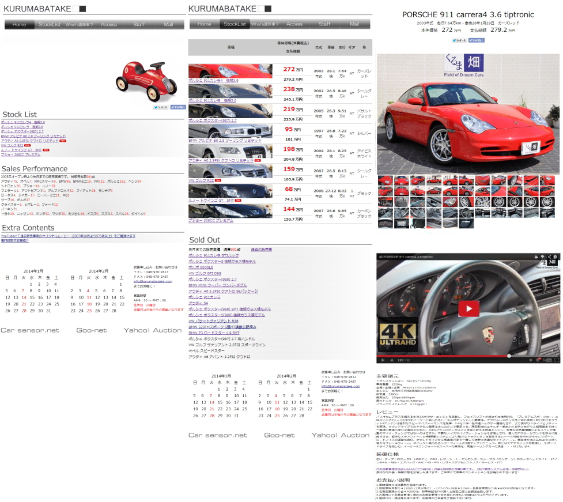Start the video with the red YouTube play button
The image size is (563, 502).
coord(468,308)
